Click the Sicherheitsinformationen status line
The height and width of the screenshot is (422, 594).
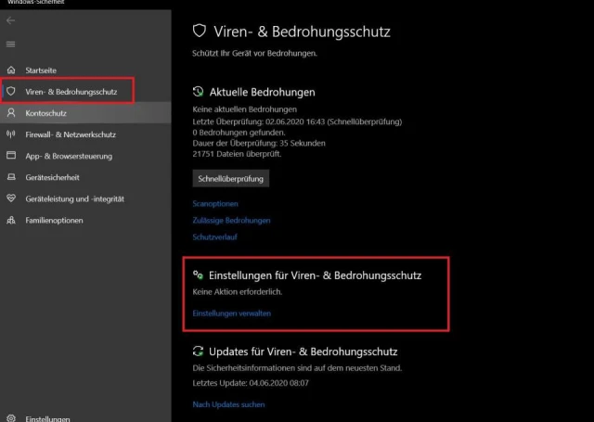pyautogui.click(x=297, y=368)
